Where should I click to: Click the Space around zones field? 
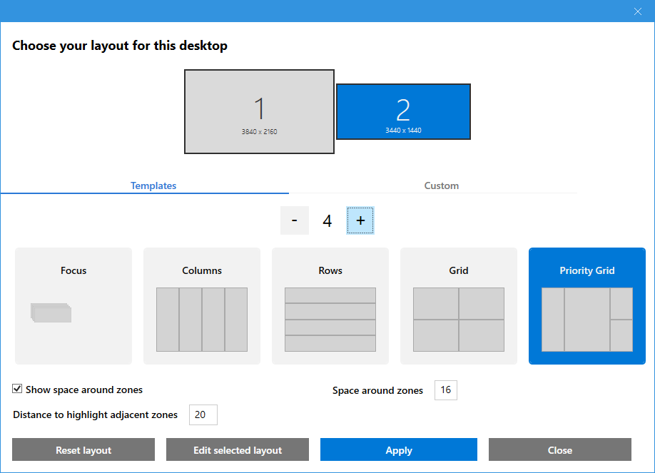pos(446,390)
